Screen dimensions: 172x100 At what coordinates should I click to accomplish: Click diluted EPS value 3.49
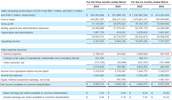pyautogui.click(x=102, y=97)
